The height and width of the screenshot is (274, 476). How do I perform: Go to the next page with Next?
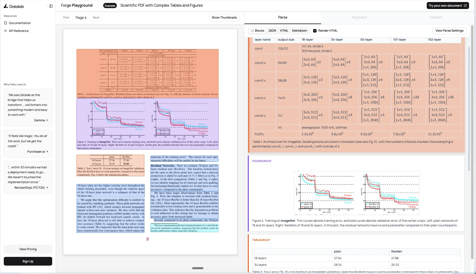click(x=96, y=17)
